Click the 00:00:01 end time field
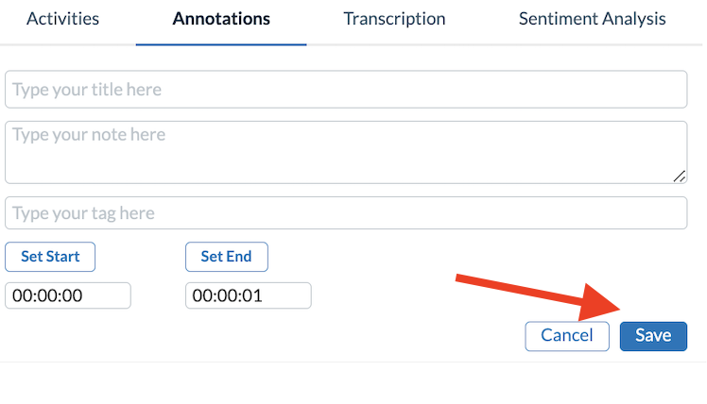The height and width of the screenshot is (404, 707). [x=249, y=295]
